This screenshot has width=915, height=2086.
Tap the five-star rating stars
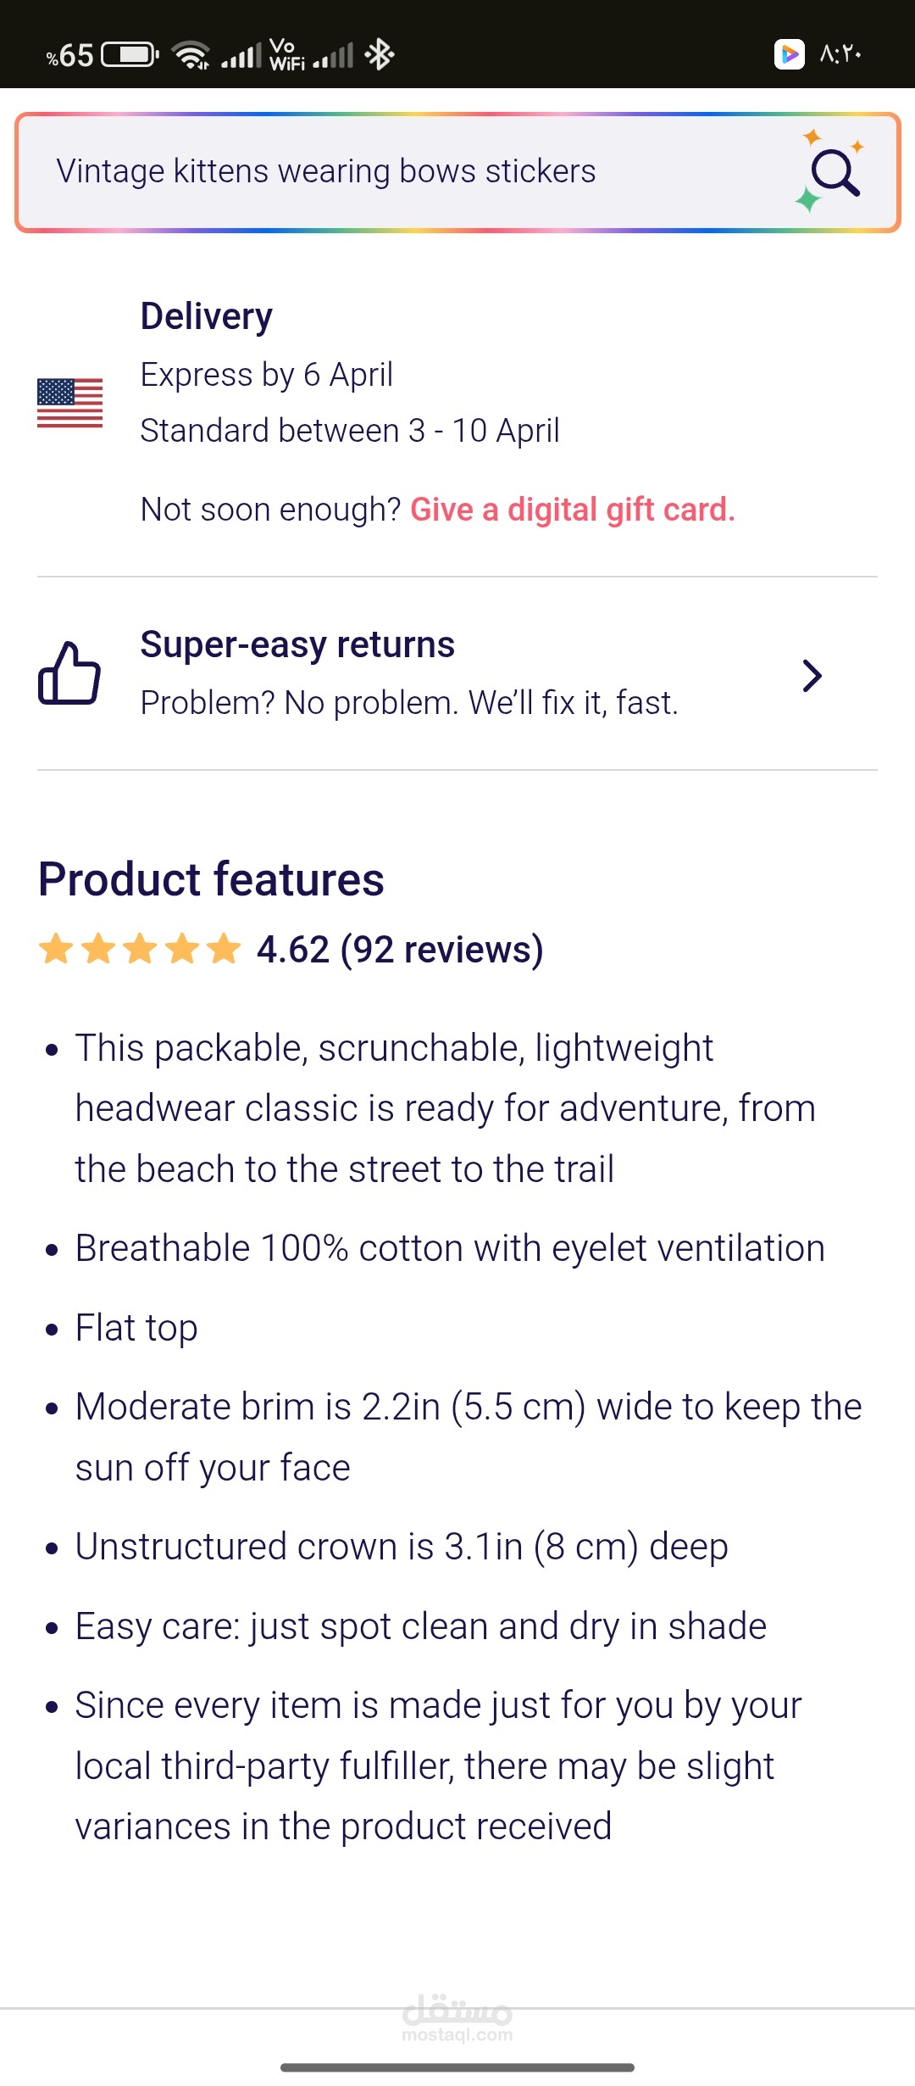(x=140, y=949)
